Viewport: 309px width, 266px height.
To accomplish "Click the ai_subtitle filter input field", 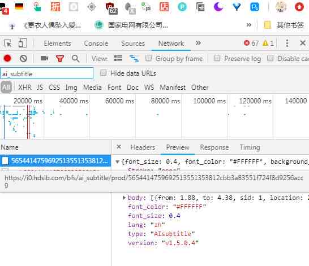I will coord(47,73).
